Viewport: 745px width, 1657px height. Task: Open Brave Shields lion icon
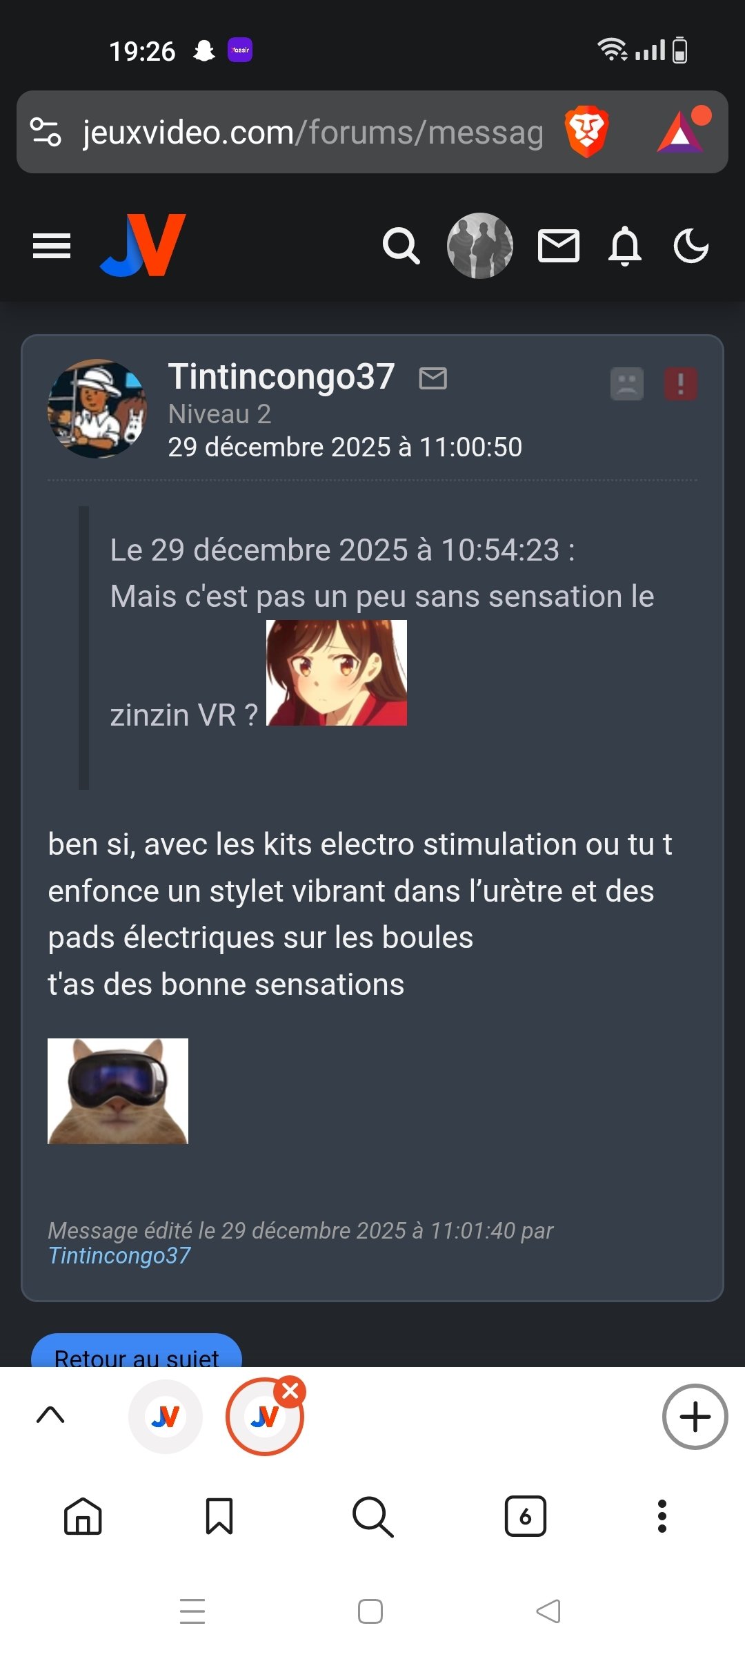(x=586, y=131)
